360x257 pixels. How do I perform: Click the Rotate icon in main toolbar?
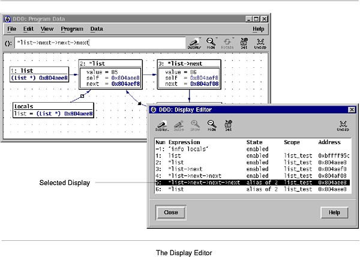227,43
